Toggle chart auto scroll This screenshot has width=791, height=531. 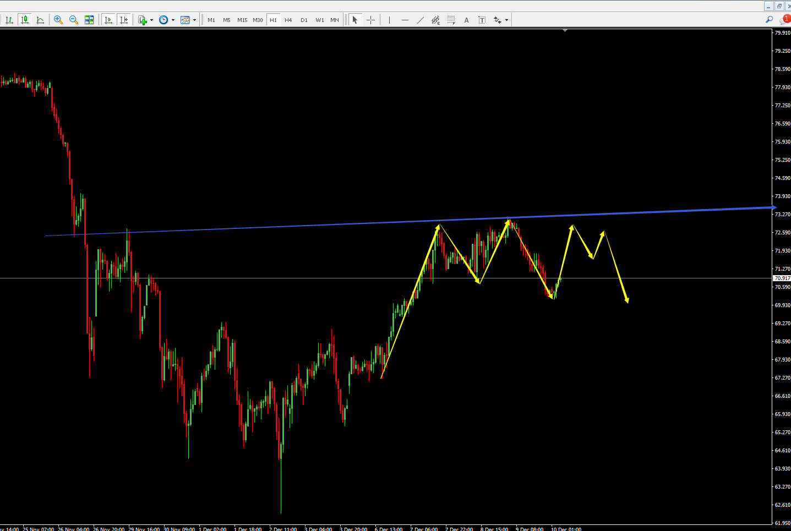click(108, 20)
